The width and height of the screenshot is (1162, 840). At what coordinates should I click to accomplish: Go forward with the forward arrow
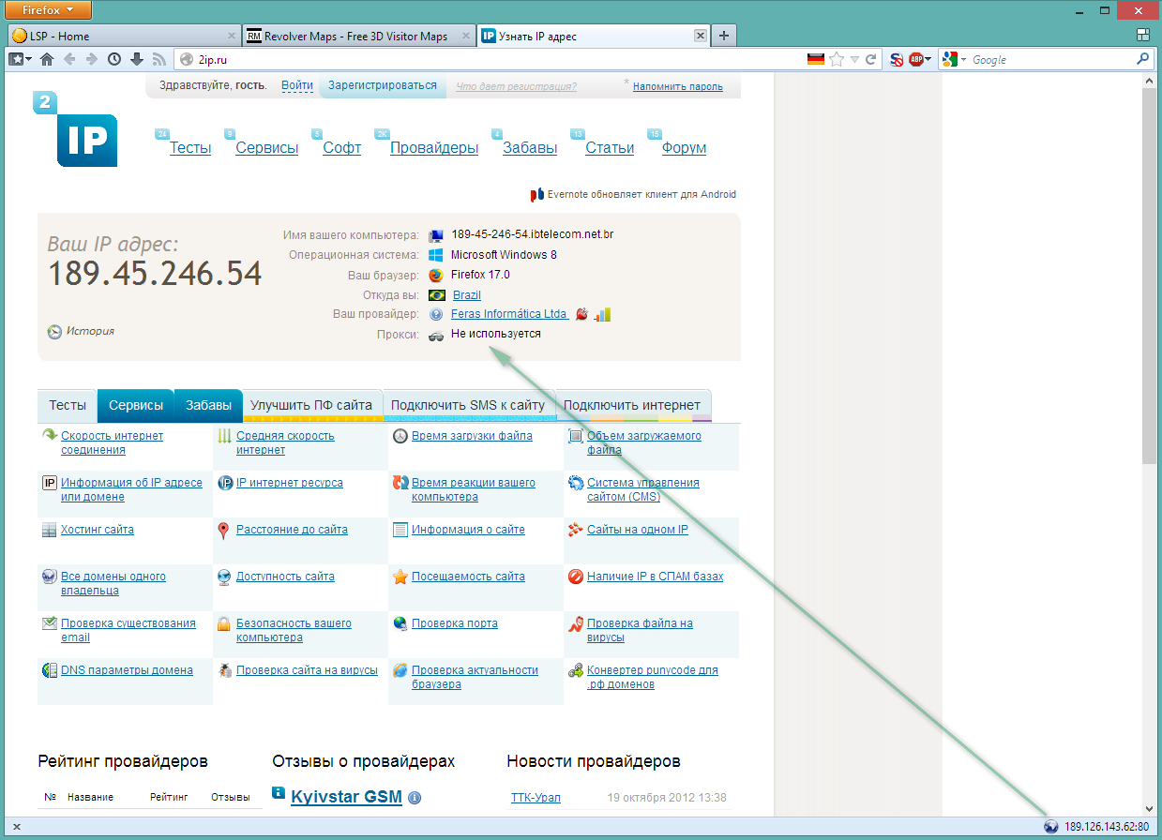[91, 59]
